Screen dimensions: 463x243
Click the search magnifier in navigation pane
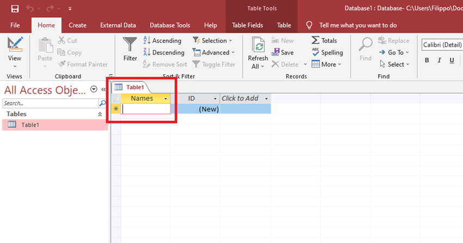coord(102,103)
